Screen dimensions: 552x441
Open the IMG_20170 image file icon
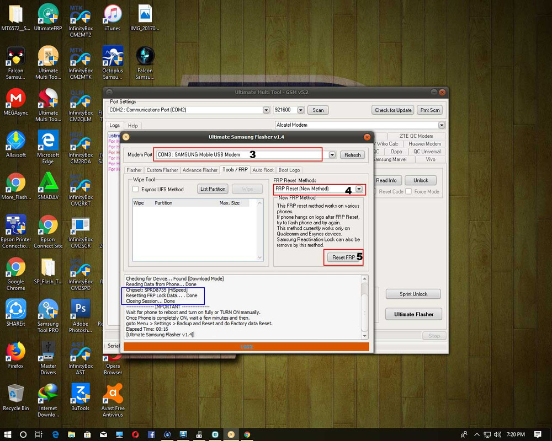145,17
